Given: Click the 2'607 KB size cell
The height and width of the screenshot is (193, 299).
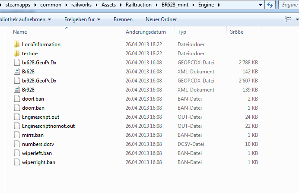Looking at the screenshot, I should click(248, 81).
